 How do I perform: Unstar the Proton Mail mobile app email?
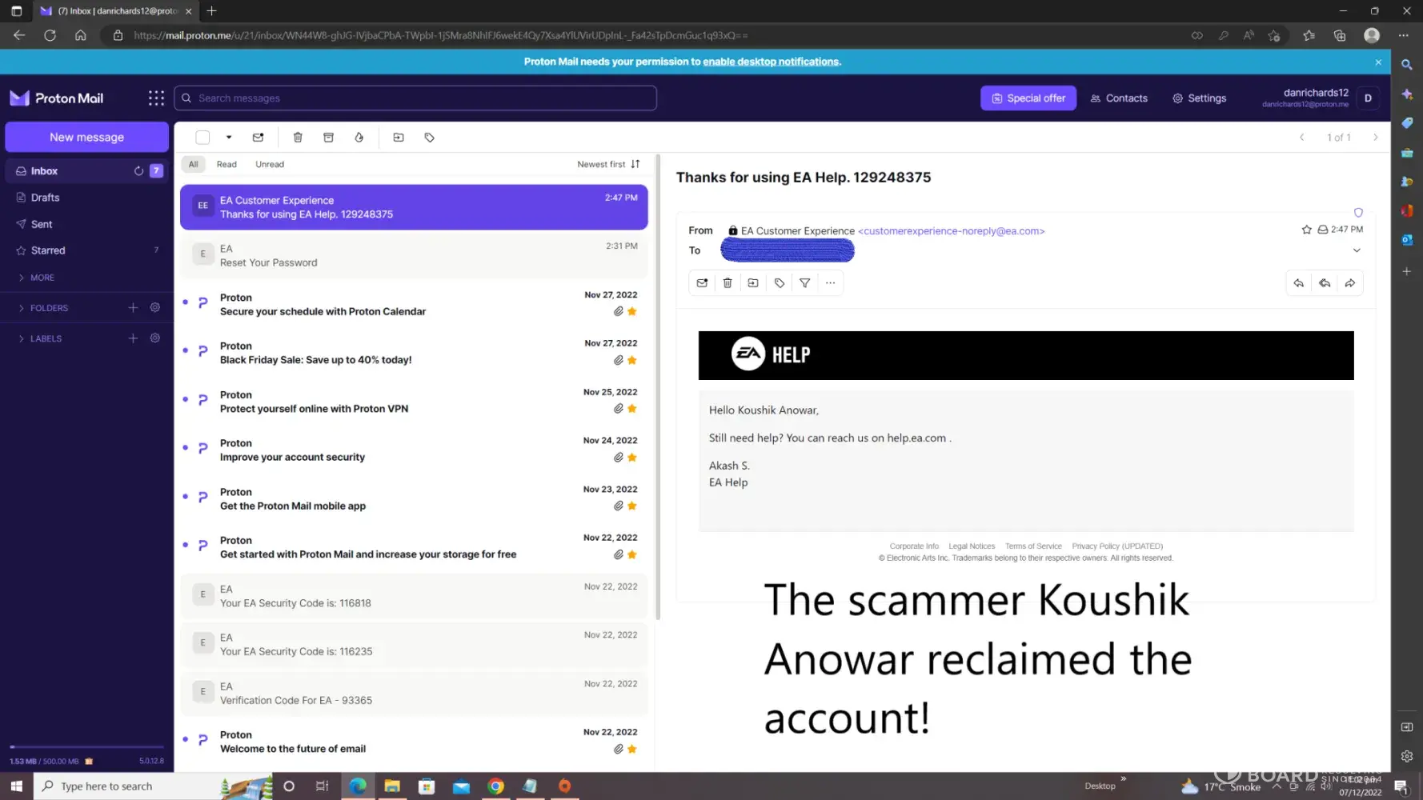[x=632, y=506]
